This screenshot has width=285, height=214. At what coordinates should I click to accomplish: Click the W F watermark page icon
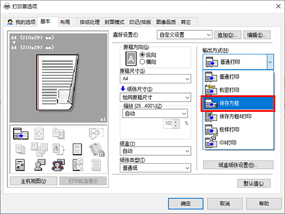pyautogui.click(x=78, y=149)
